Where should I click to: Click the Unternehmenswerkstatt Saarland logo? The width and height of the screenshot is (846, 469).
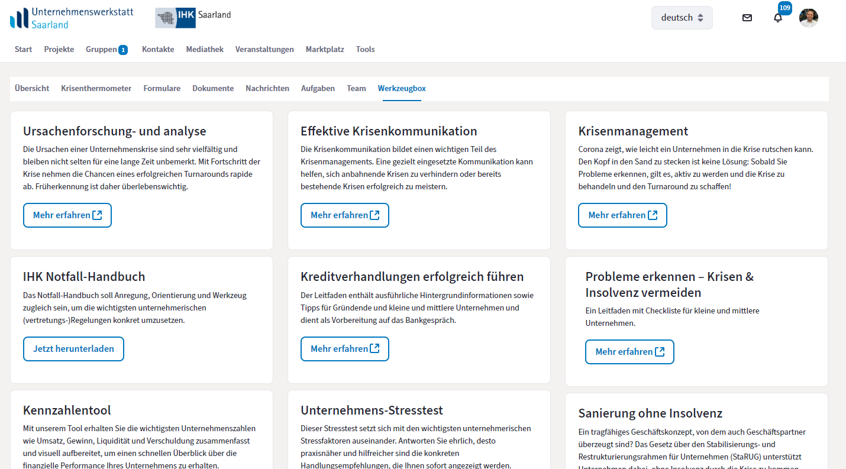point(72,18)
